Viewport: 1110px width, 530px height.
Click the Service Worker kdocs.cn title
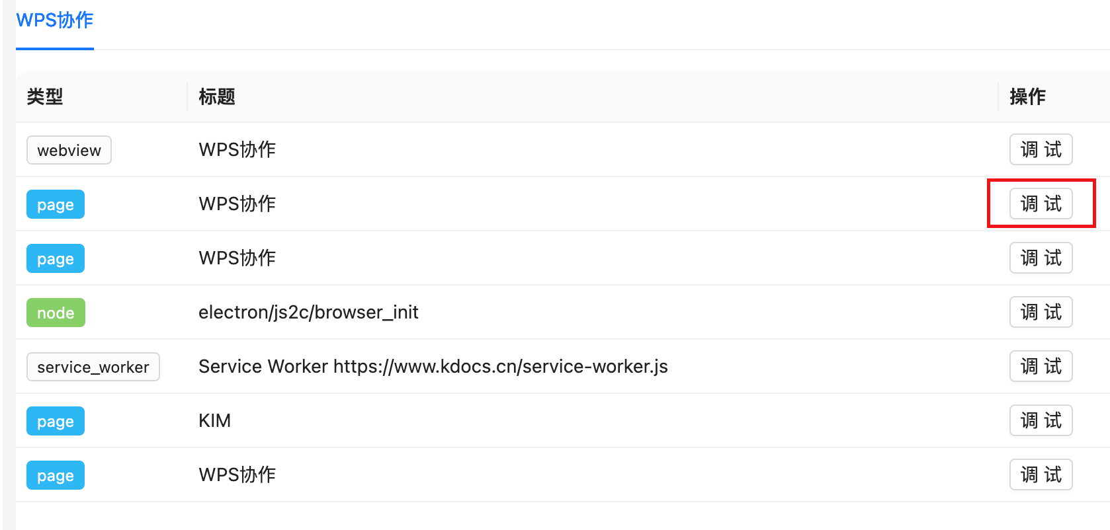pyautogui.click(x=433, y=366)
